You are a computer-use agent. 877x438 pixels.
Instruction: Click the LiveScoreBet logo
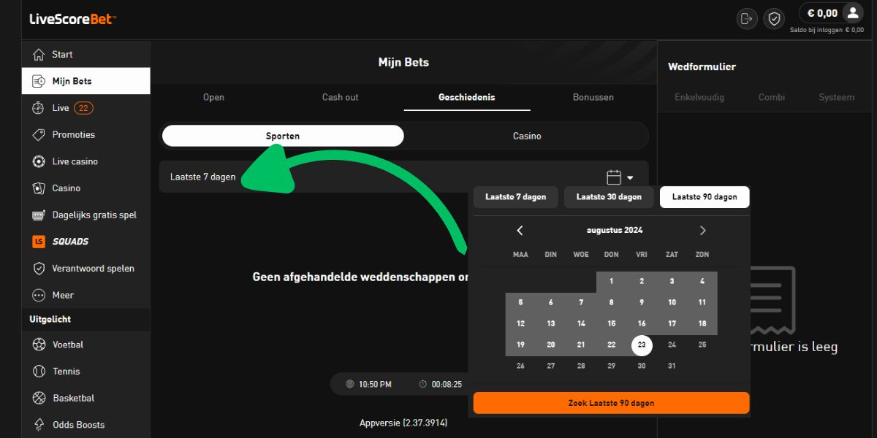pyautogui.click(x=72, y=19)
